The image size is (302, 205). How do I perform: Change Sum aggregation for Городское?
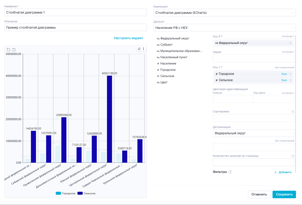(284, 74)
